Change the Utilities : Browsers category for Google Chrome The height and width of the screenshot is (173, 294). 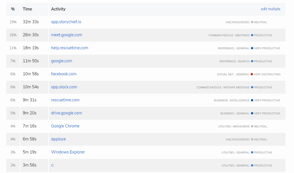coord(234,127)
